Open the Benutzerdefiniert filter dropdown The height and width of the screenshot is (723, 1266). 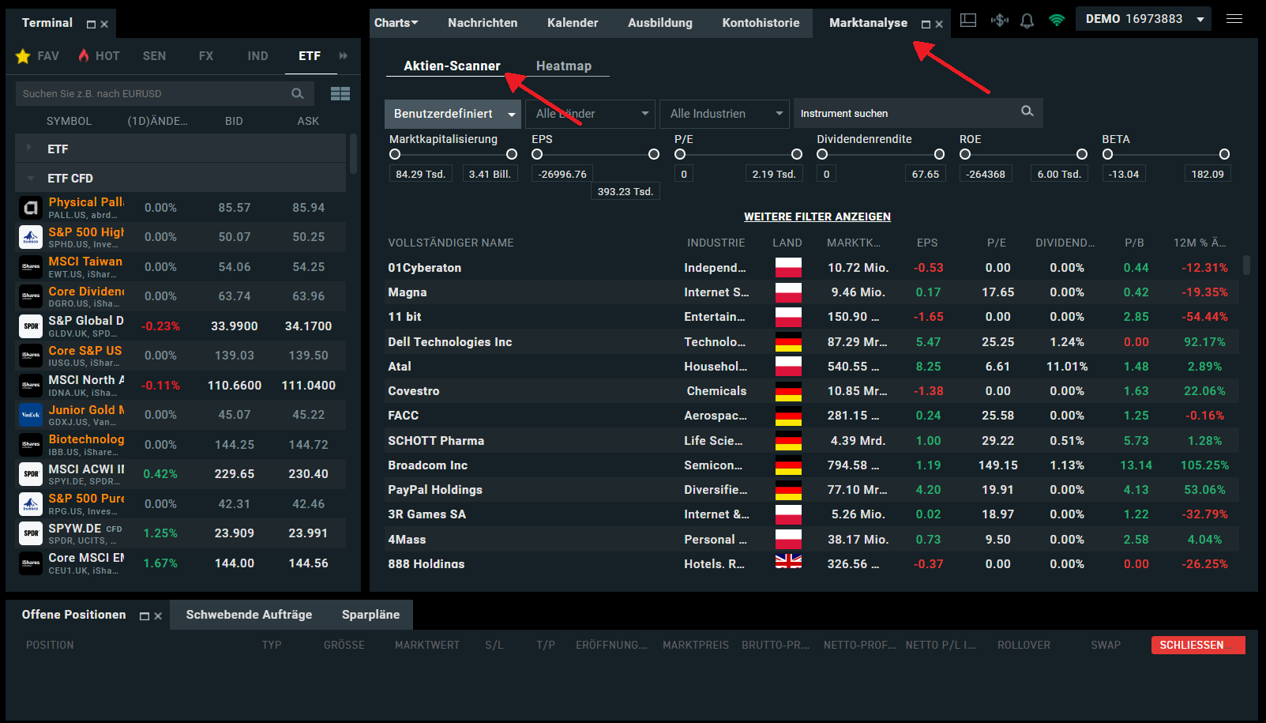point(452,113)
